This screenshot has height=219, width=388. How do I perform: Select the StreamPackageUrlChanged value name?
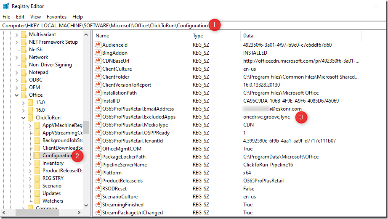coord(133,213)
